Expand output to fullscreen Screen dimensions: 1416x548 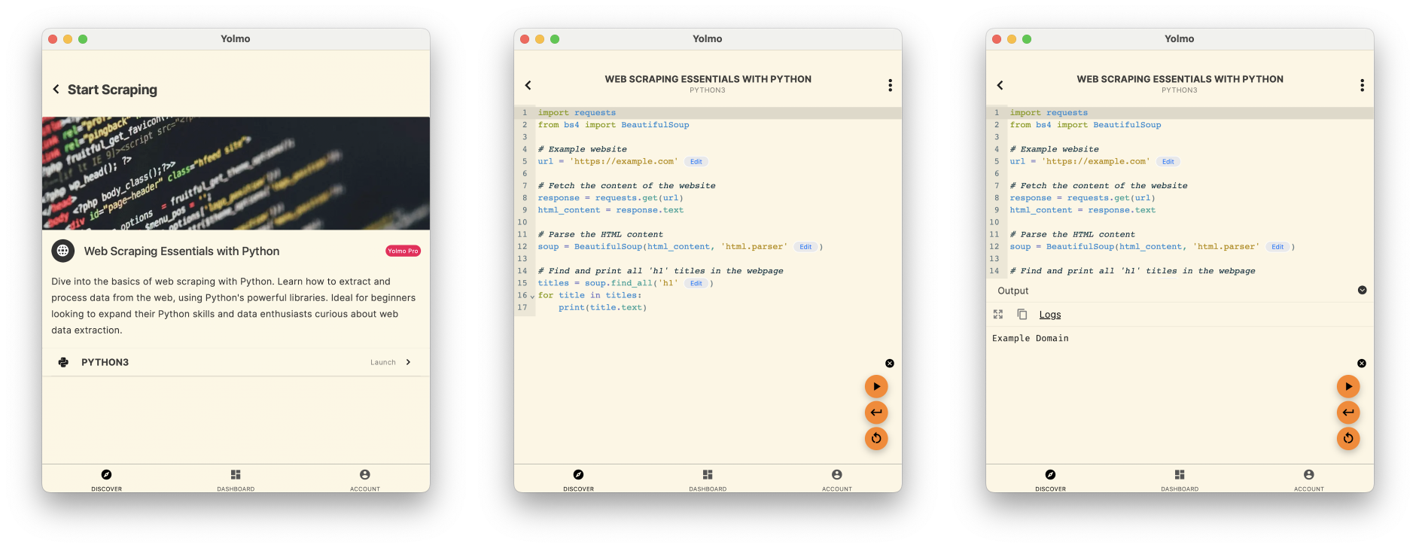click(998, 315)
